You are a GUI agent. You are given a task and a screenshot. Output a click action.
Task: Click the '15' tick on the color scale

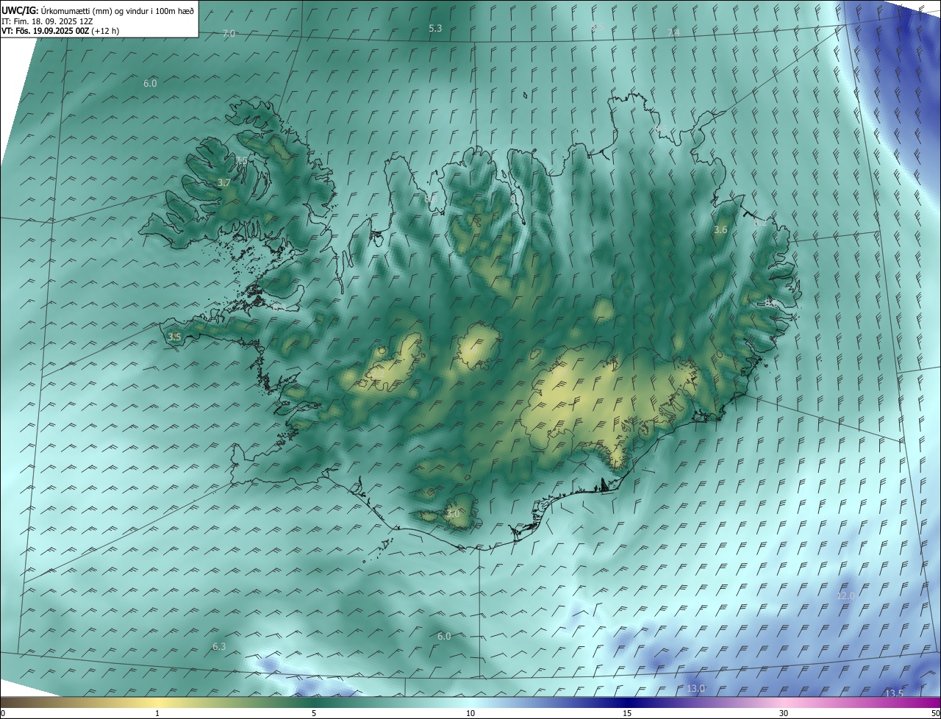pos(627,714)
